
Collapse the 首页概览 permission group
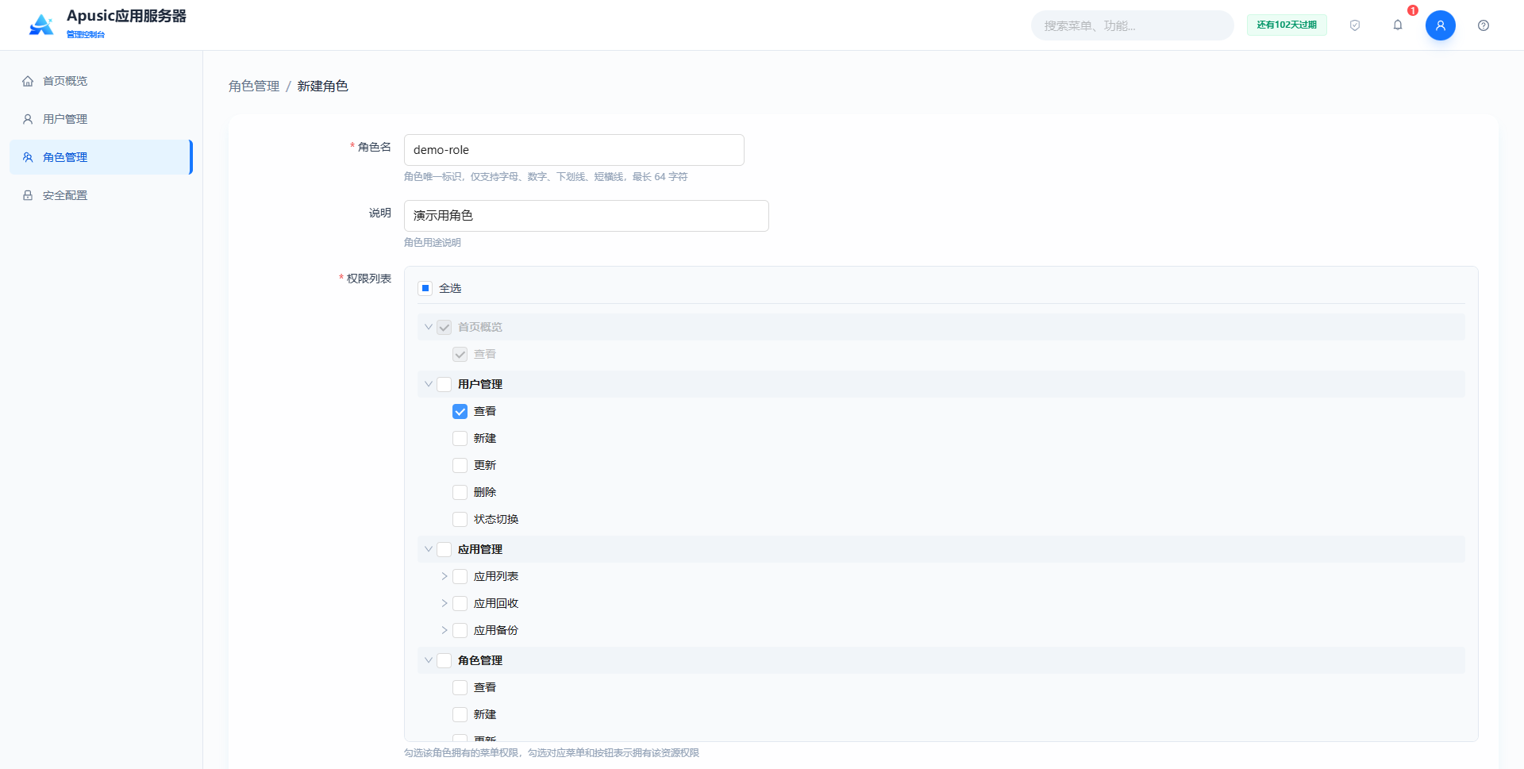pos(429,327)
